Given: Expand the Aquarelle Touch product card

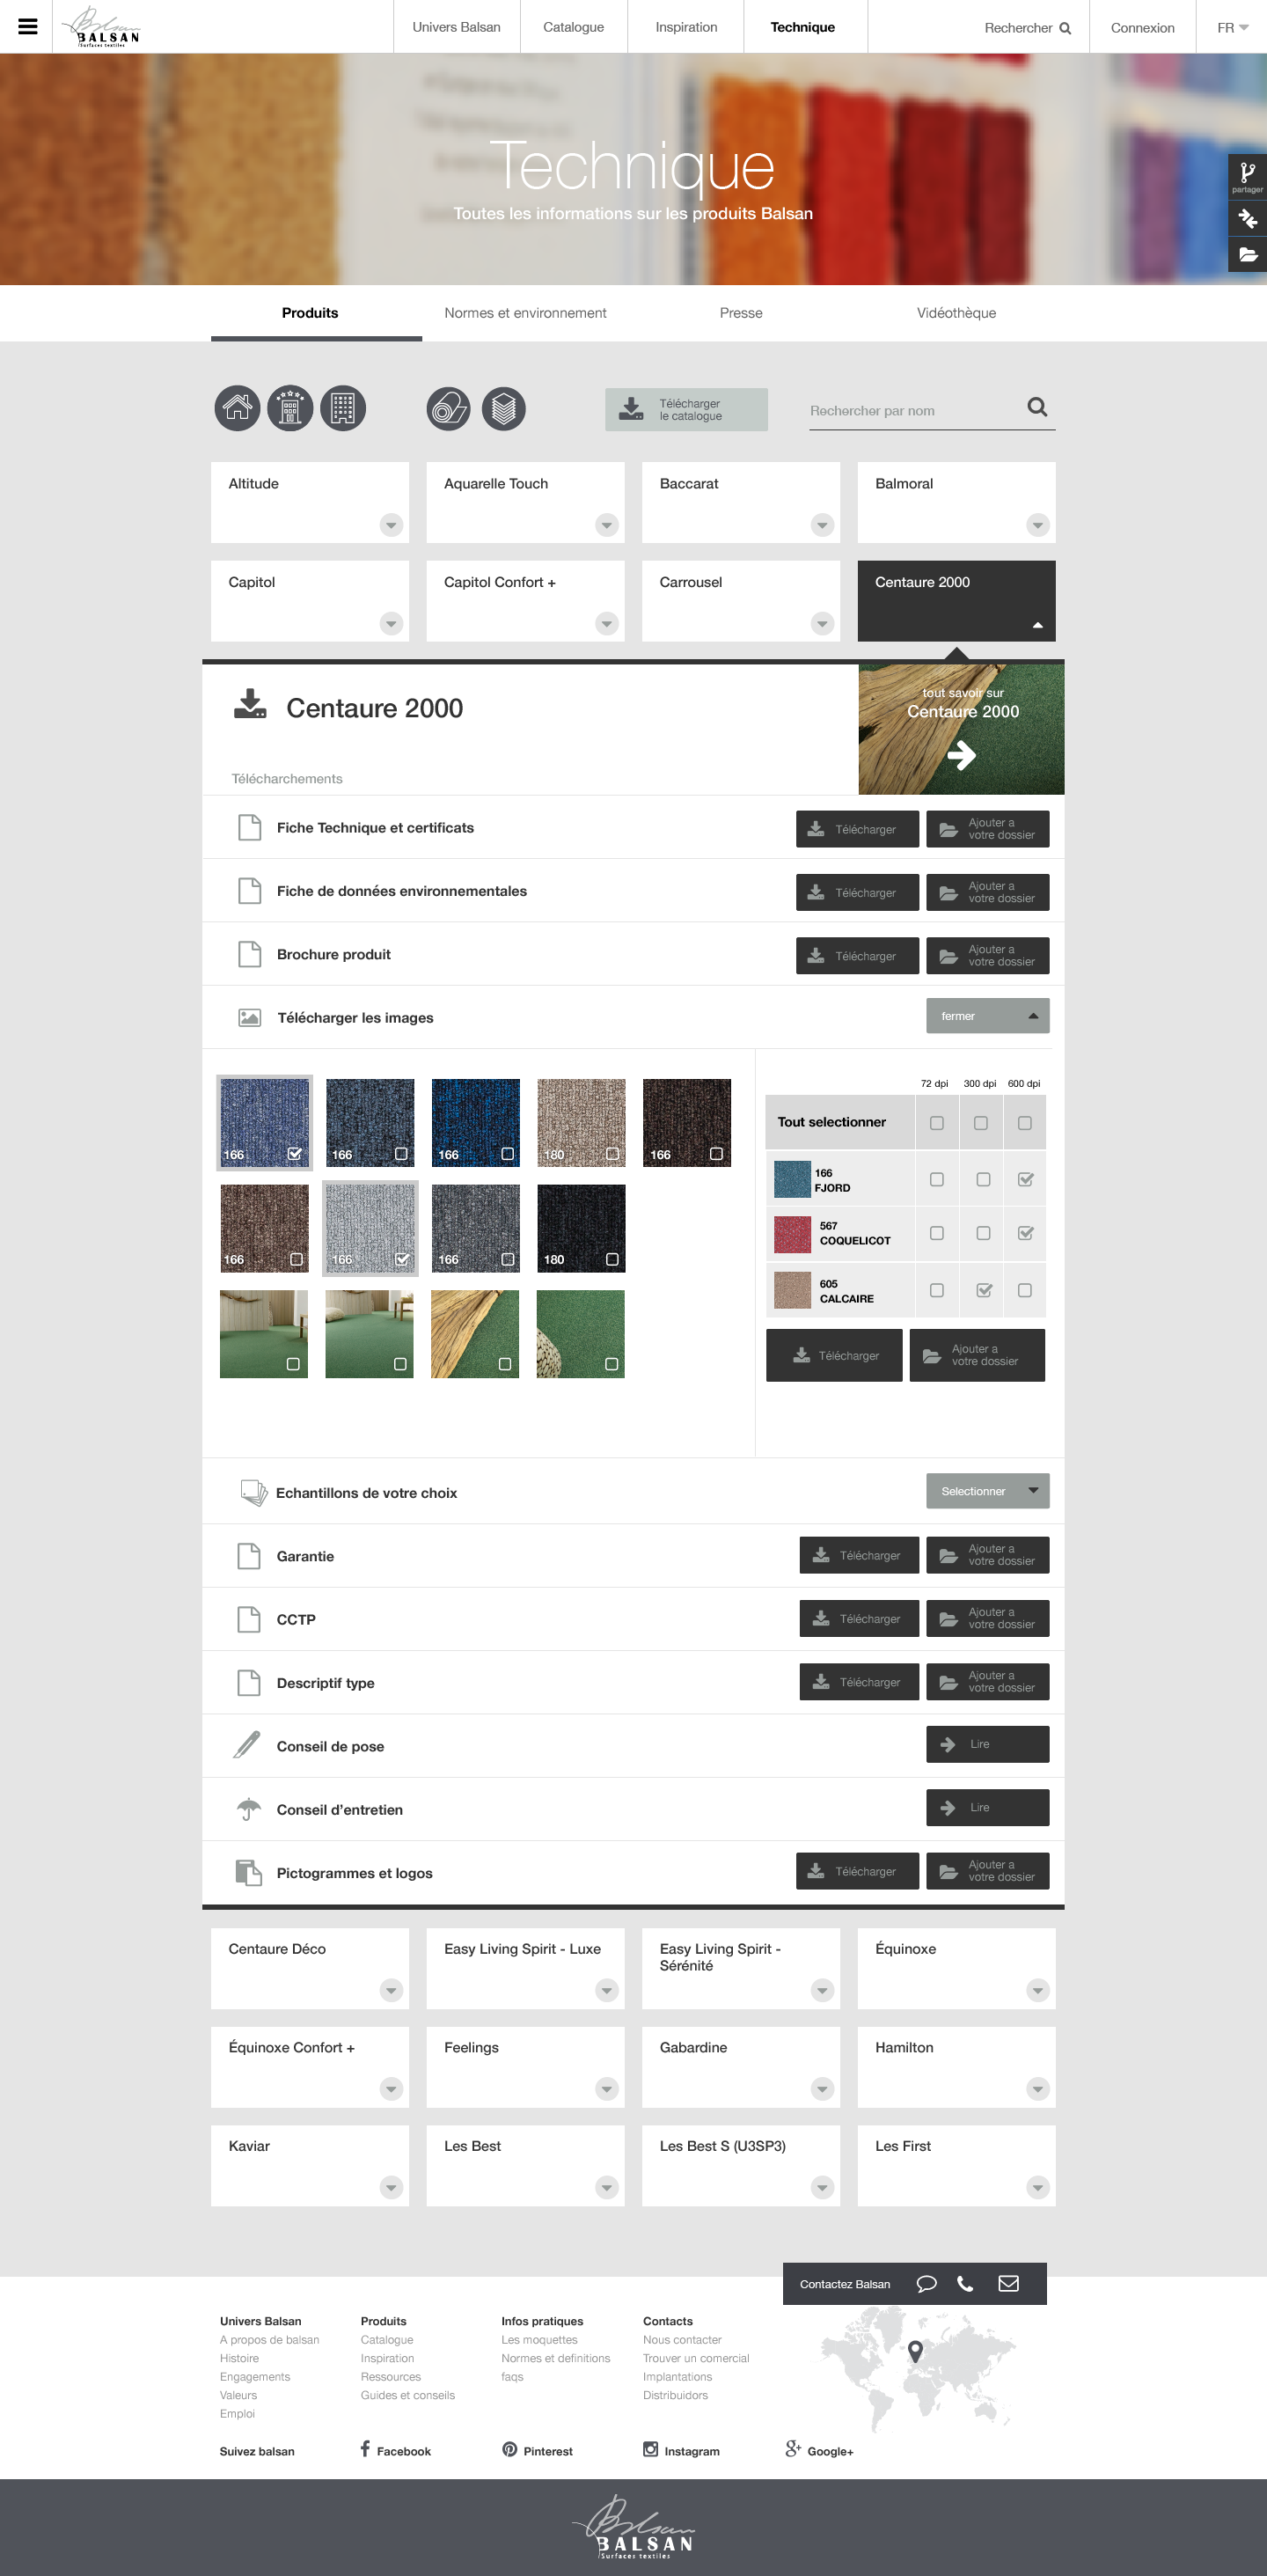Looking at the screenshot, I should pos(606,525).
